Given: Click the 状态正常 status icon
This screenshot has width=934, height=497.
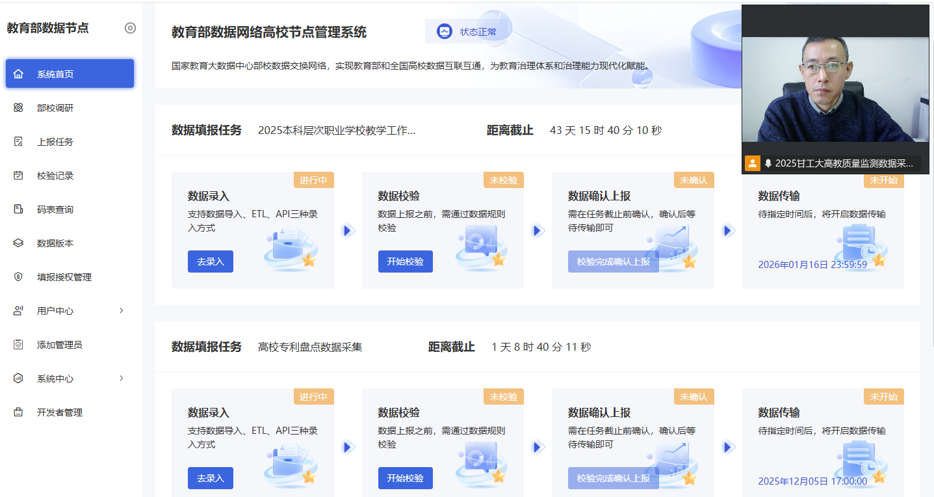Looking at the screenshot, I should (445, 31).
